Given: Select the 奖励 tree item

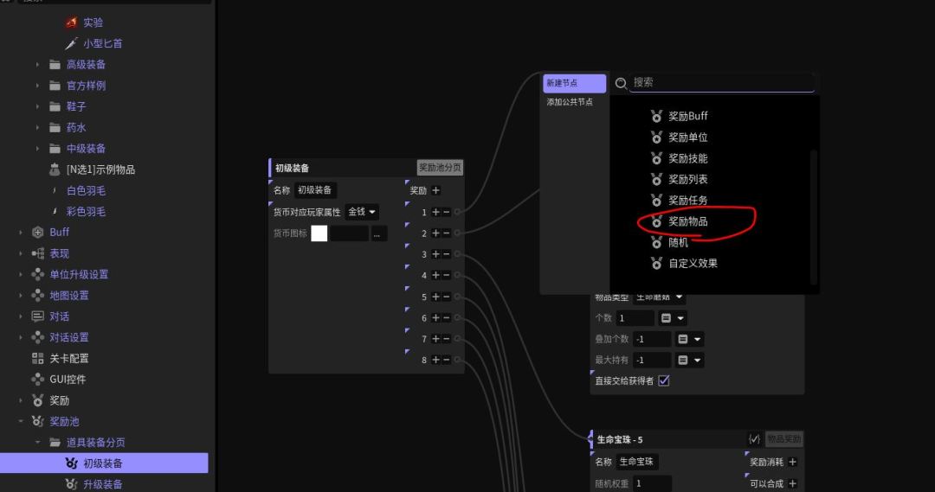Looking at the screenshot, I should (59, 401).
